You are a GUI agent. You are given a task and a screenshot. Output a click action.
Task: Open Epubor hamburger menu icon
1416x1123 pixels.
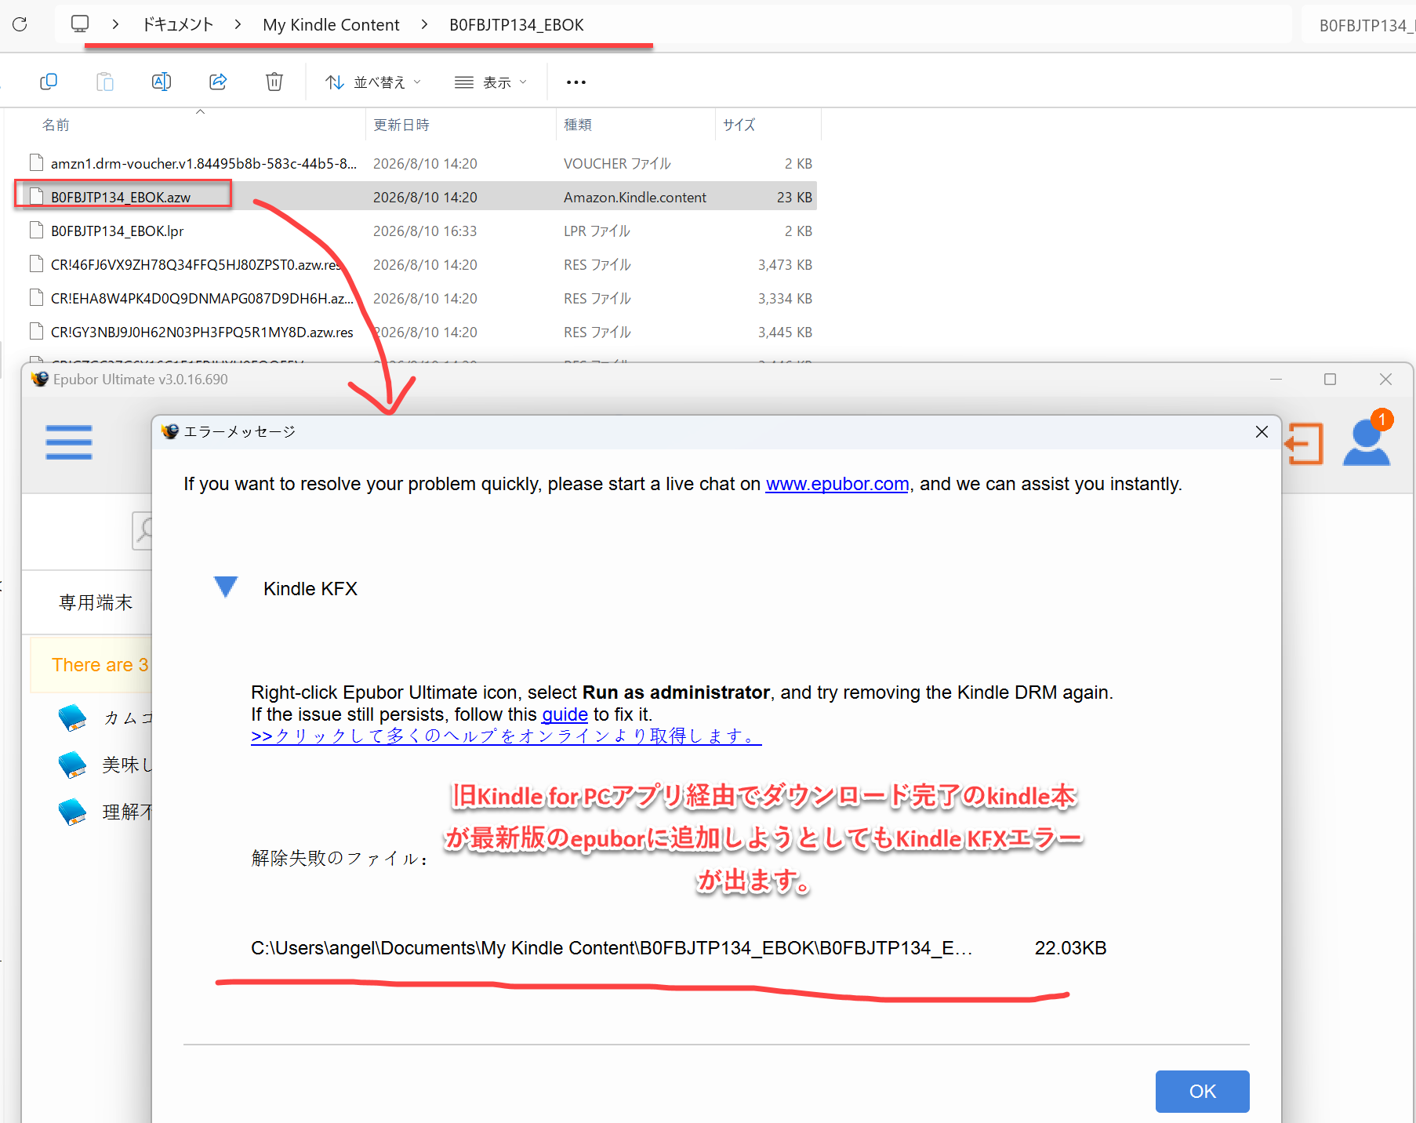click(69, 442)
